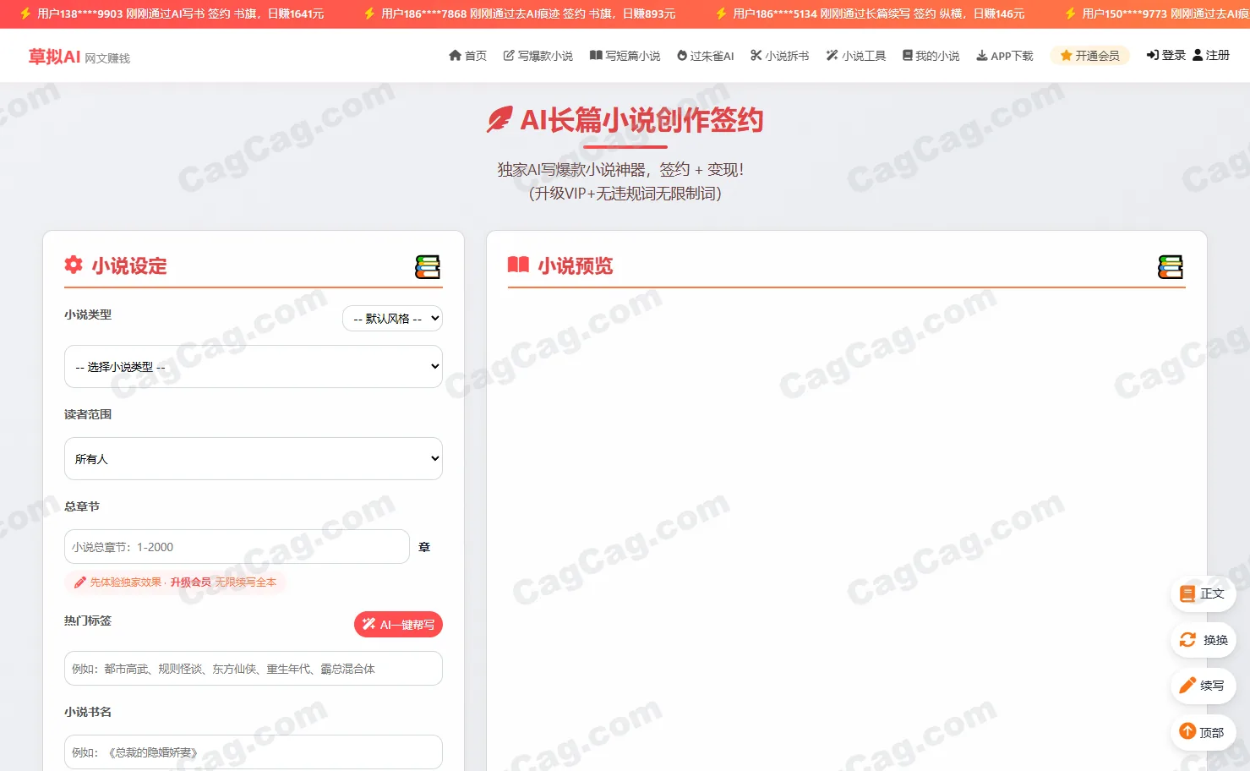
Task: Click the 总章节 chapter count input field
Action: pyautogui.click(x=237, y=547)
